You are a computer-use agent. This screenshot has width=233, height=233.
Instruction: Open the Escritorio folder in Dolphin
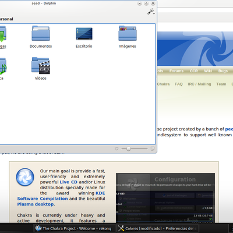click(84, 37)
